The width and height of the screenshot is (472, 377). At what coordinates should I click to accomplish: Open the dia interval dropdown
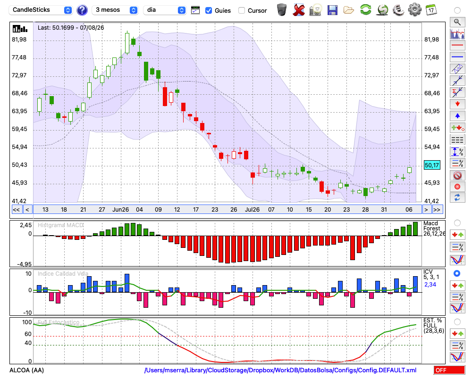(164, 10)
